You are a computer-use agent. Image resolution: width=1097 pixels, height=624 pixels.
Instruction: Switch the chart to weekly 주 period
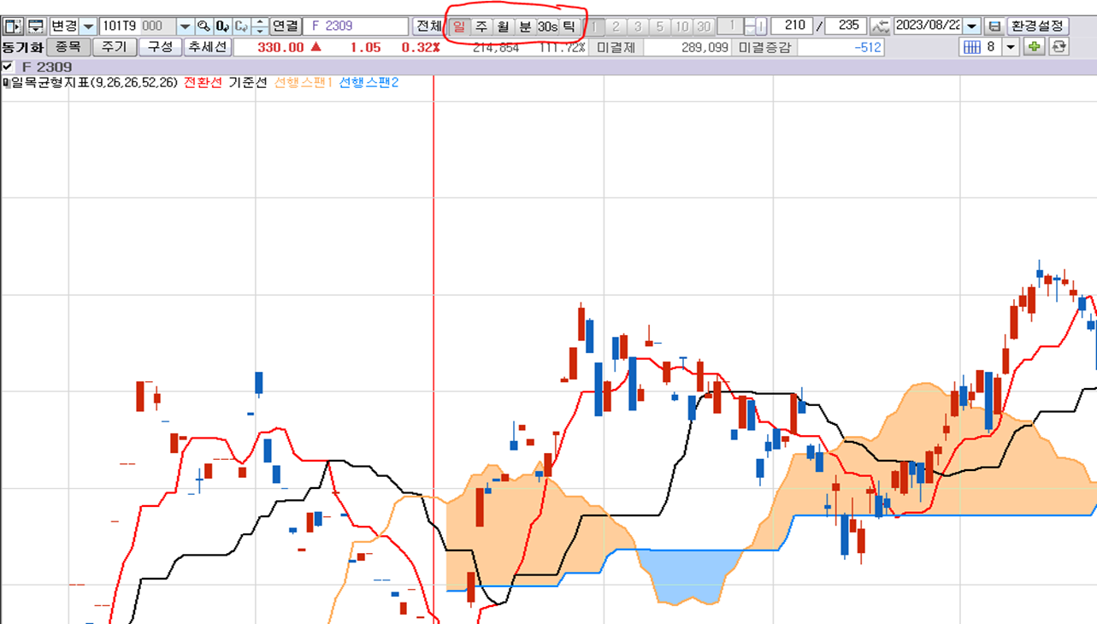[x=481, y=26]
